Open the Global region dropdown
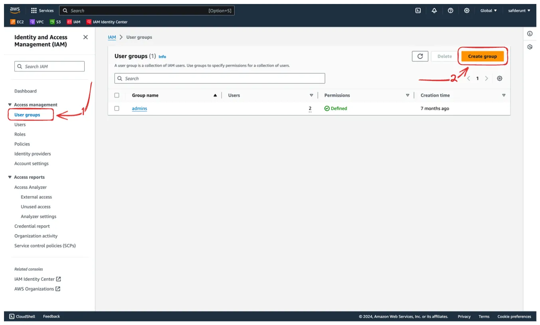The height and width of the screenshot is (325, 540). (489, 11)
